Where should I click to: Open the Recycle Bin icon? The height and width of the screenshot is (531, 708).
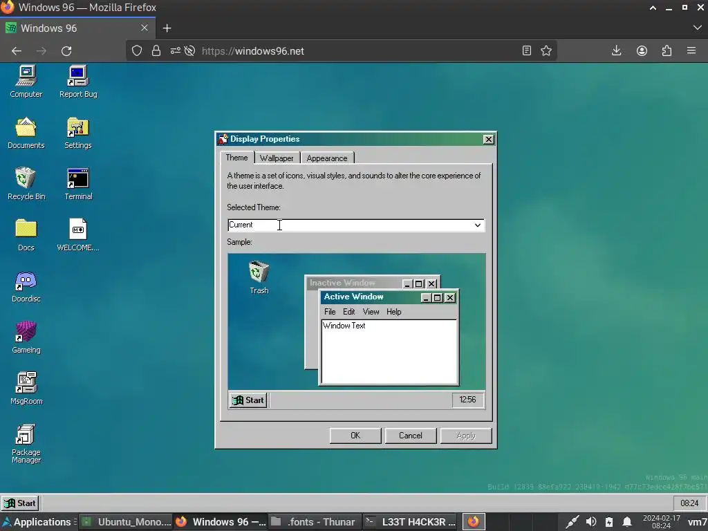coord(26,184)
